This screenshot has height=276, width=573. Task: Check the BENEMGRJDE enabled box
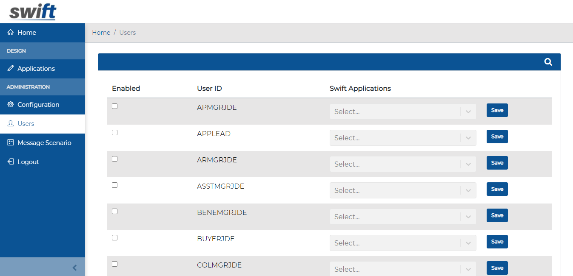click(114, 211)
